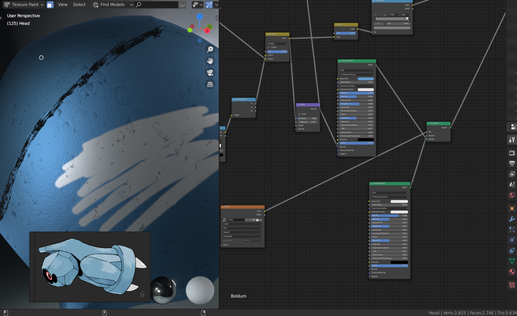Open the View Layer properties tab
517x316 pixels.
[512, 174]
